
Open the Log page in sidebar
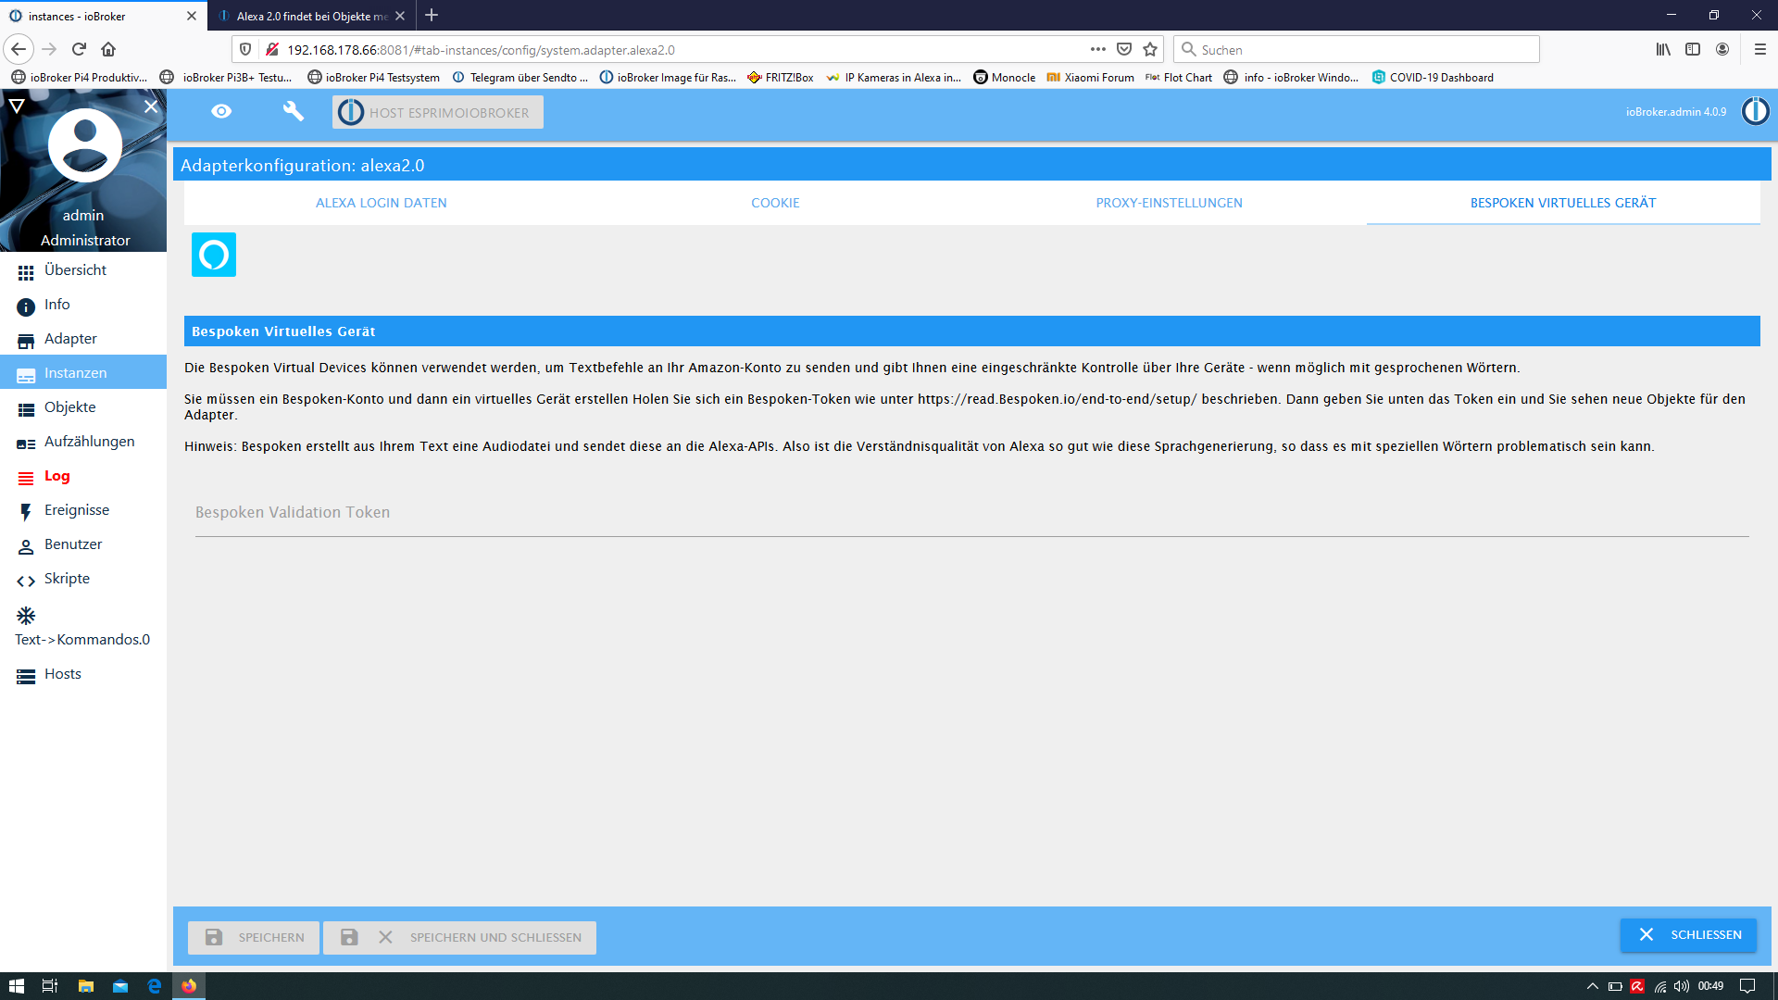click(x=56, y=476)
